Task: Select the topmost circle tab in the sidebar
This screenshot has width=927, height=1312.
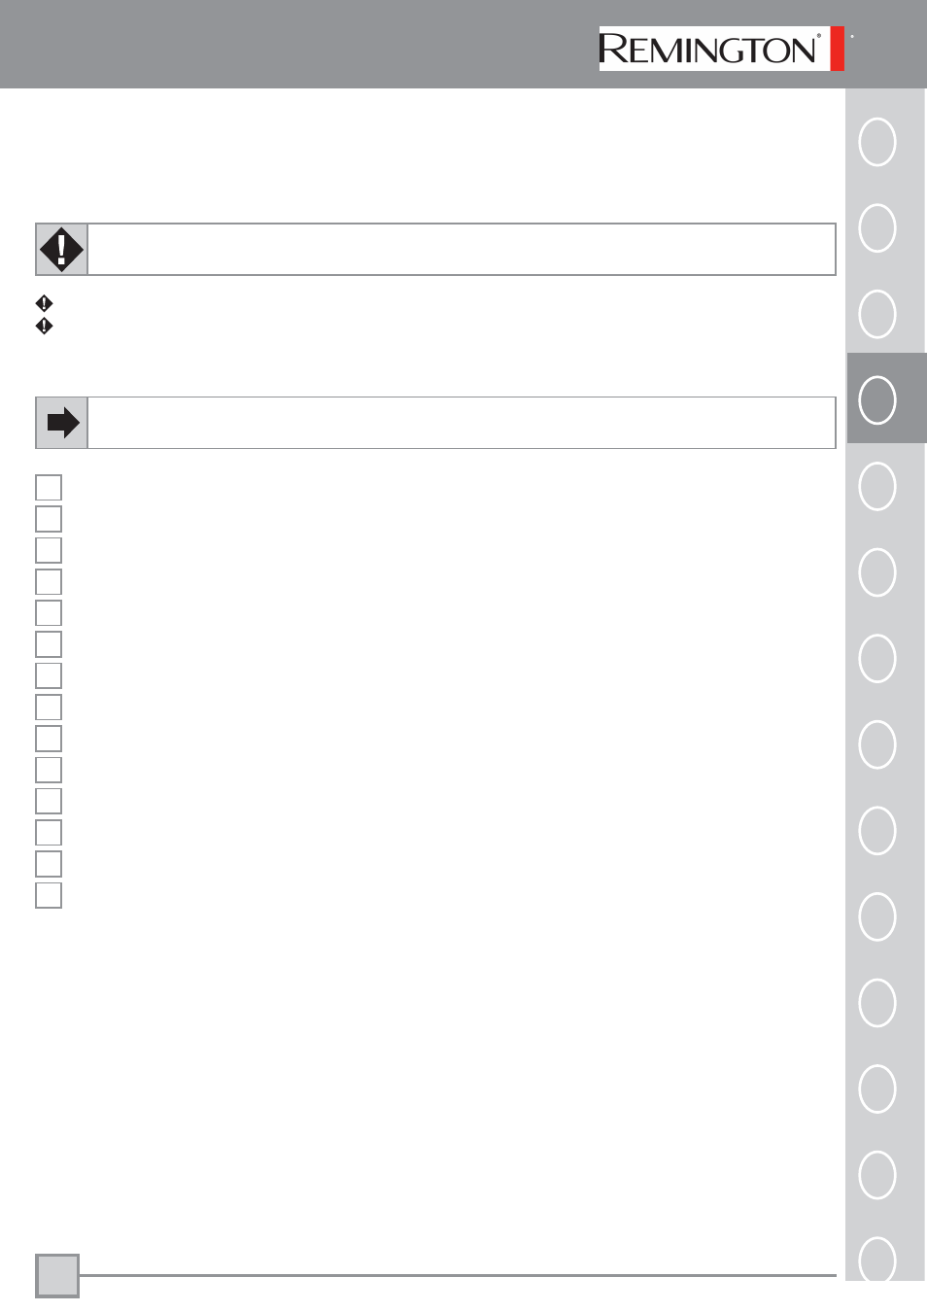Action: click(877, 142)
